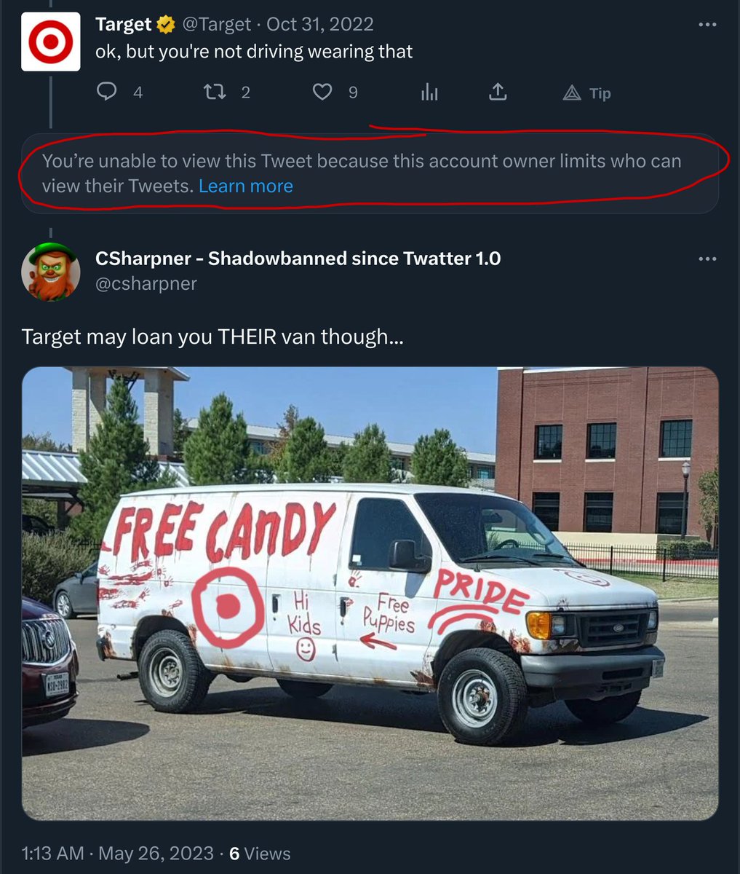Open the @Target handle link
740x874 pixels.
tap(215, 25)
